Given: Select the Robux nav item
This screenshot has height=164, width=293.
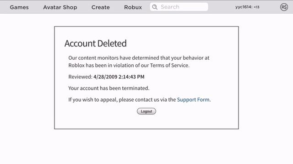Looking at the screenshot, I should pos(133,7).
